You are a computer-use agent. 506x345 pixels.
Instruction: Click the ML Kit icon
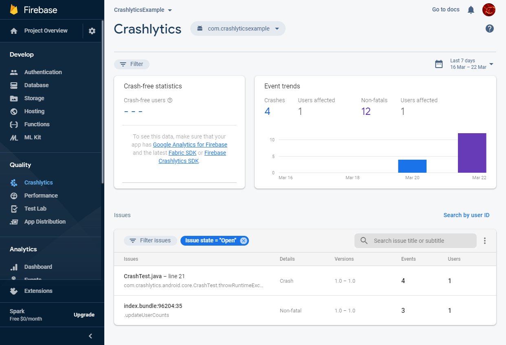tap(14, 138)
